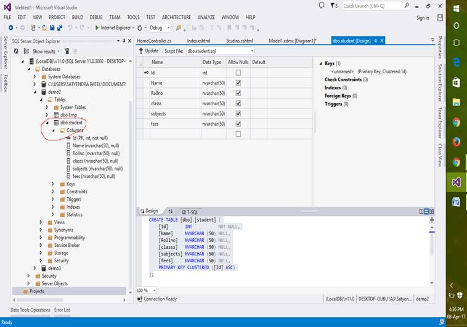The height and width of the screenshot is (327, 467).
Task: Uncheck Allow Nulls for the Name column
Action: [x=238, y=83]
